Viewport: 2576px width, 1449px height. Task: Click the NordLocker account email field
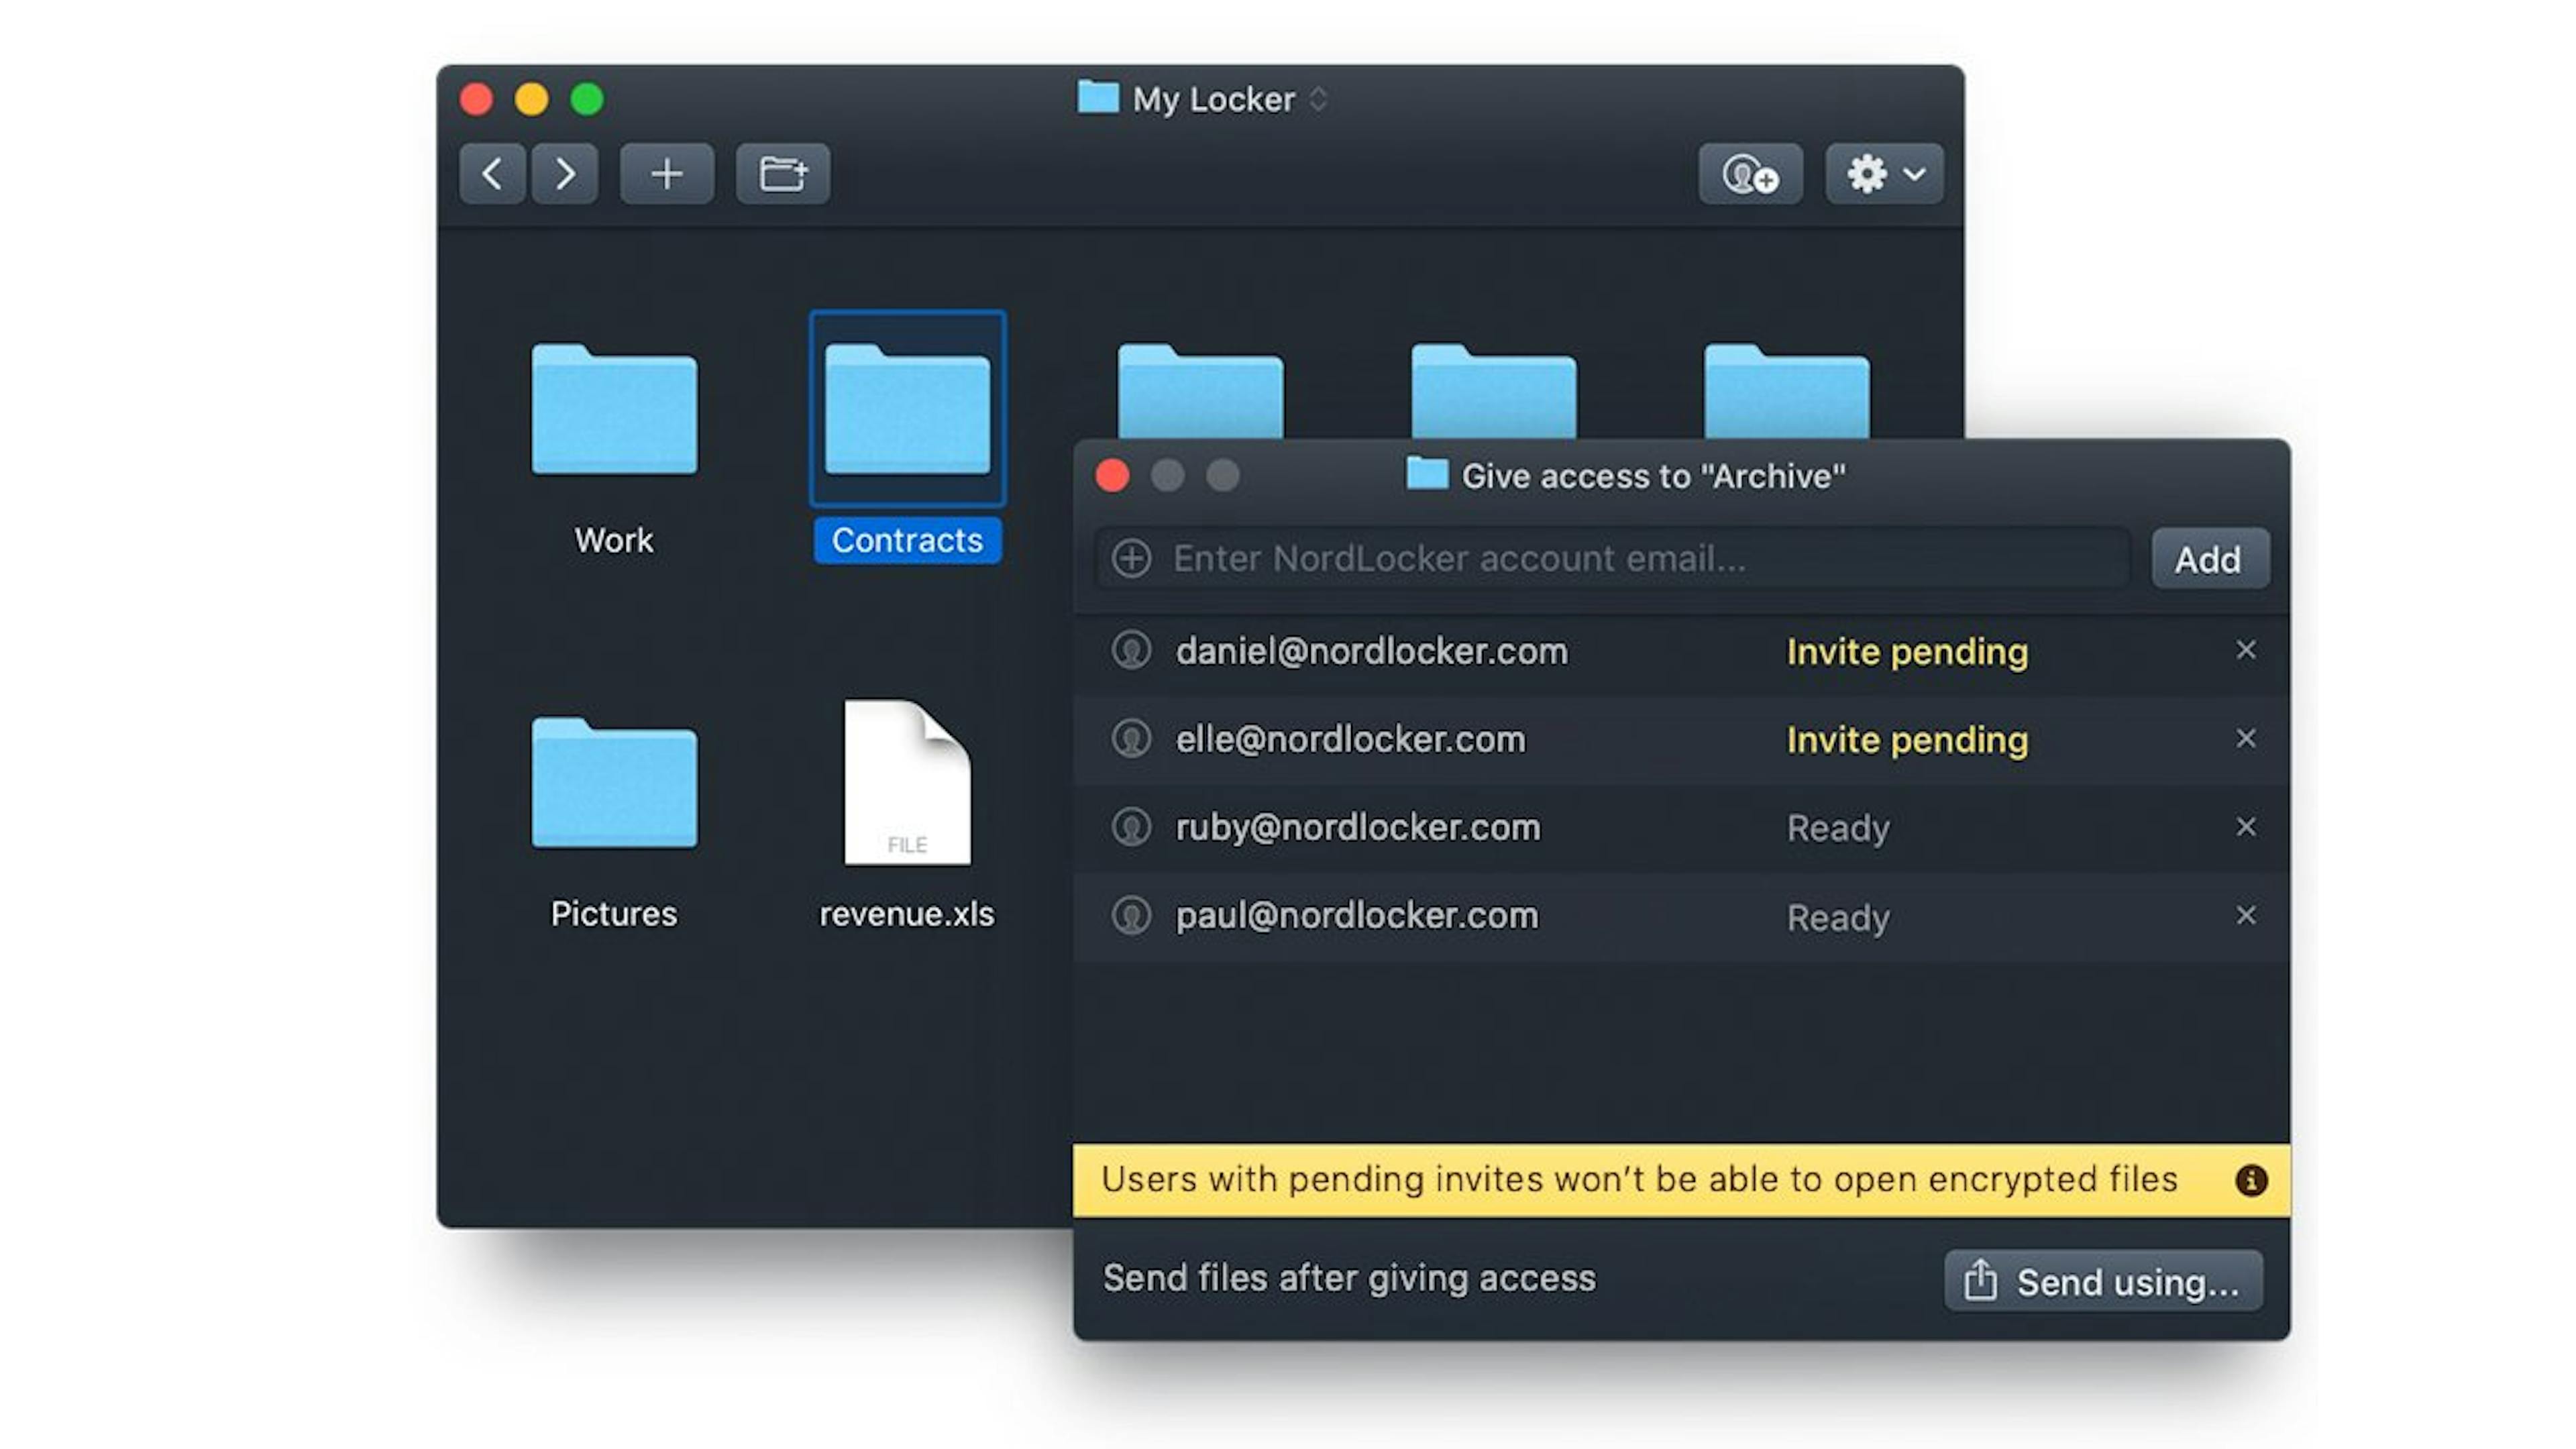tap(1640, 558)
